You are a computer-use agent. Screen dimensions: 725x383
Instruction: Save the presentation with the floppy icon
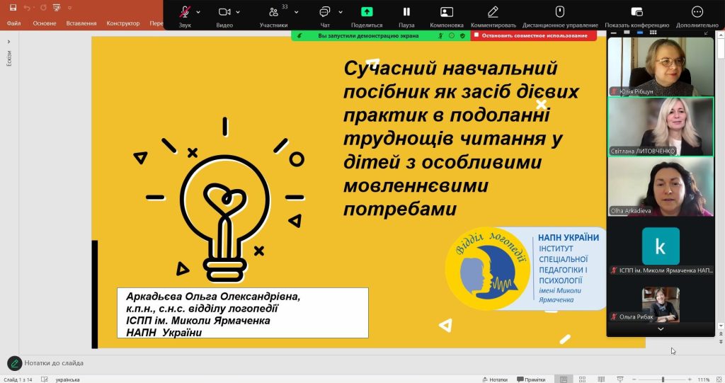(13, 7)
